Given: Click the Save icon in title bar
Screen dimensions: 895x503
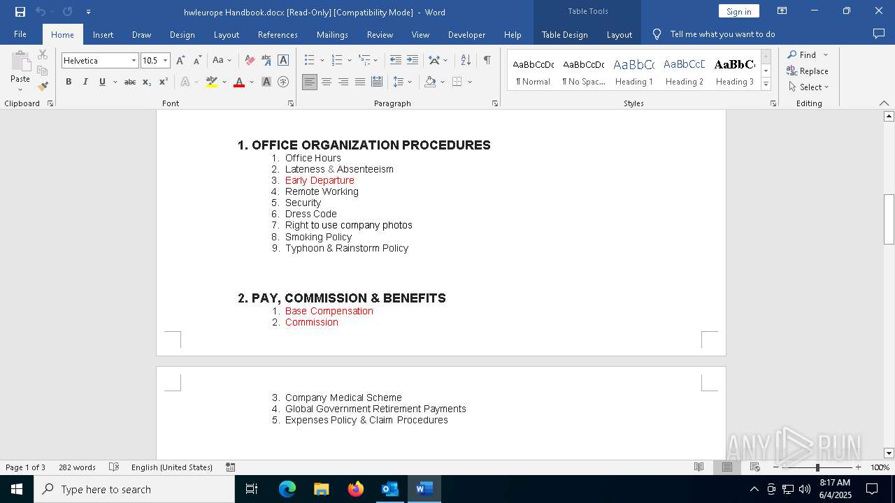Looking at the screenshot, I should coord(20,12).
